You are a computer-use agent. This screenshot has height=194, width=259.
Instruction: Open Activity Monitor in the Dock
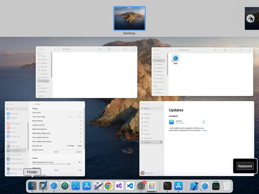216,186
